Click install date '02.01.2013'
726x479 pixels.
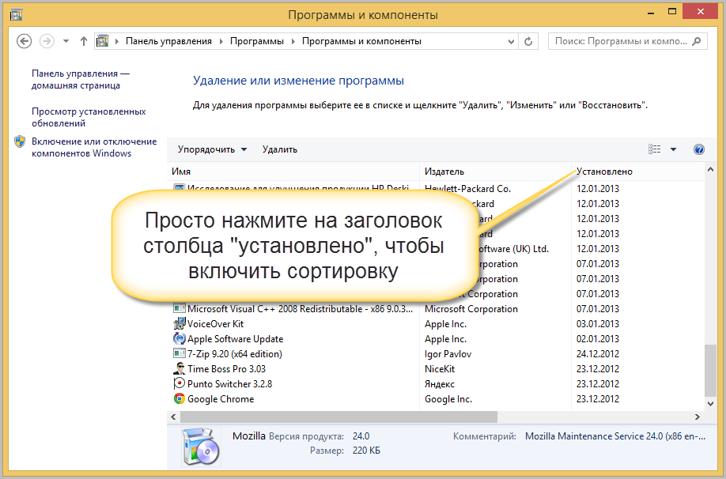[x=598, y=339]
